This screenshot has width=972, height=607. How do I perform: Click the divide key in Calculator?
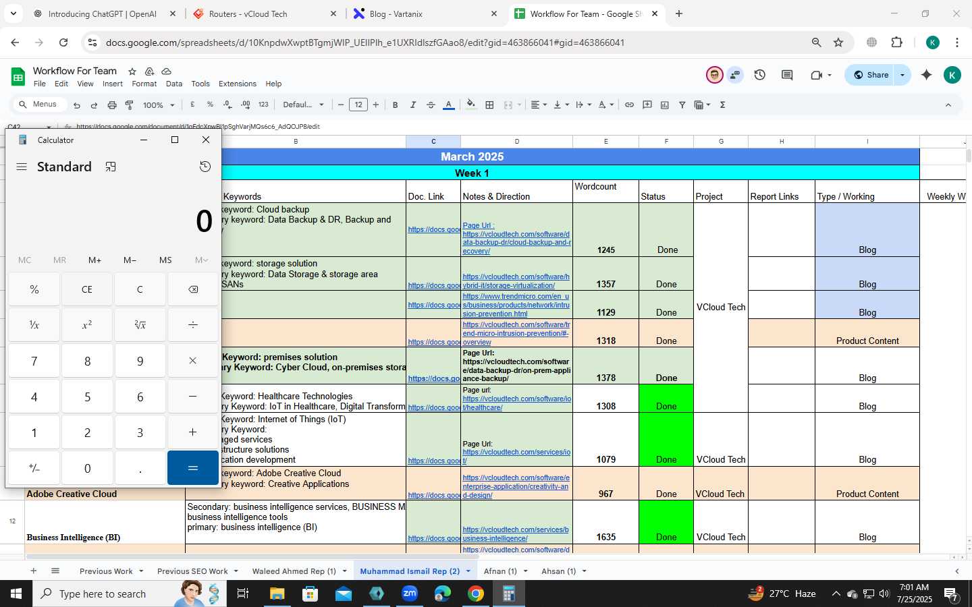tap(193, 325)
